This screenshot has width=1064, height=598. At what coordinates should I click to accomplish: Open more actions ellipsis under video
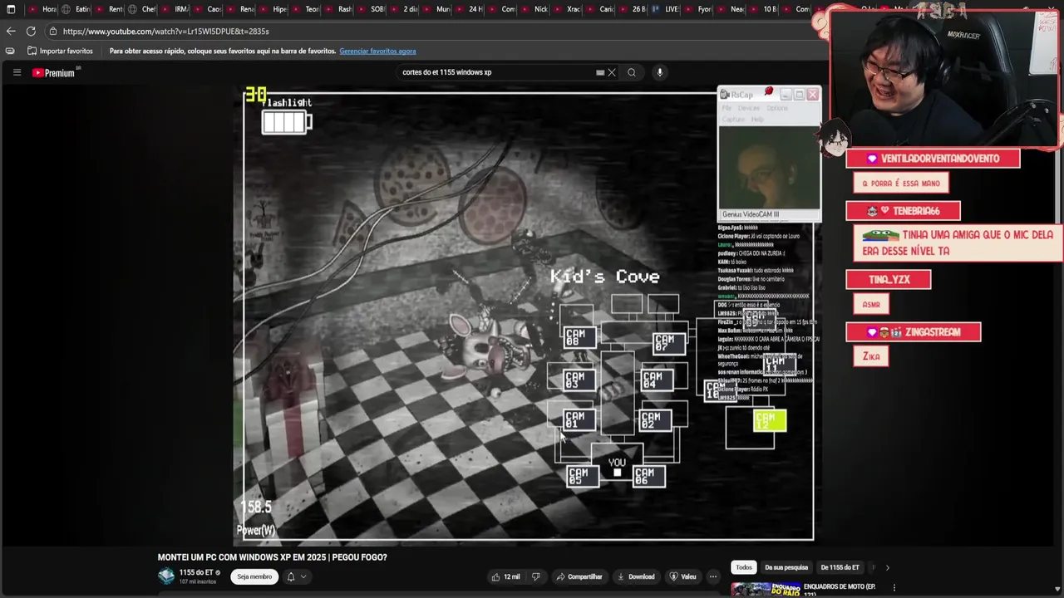pyautogui.click(x=712, y=576)
